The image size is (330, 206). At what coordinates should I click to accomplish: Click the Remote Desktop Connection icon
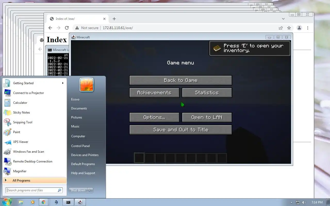coord(7,161)
